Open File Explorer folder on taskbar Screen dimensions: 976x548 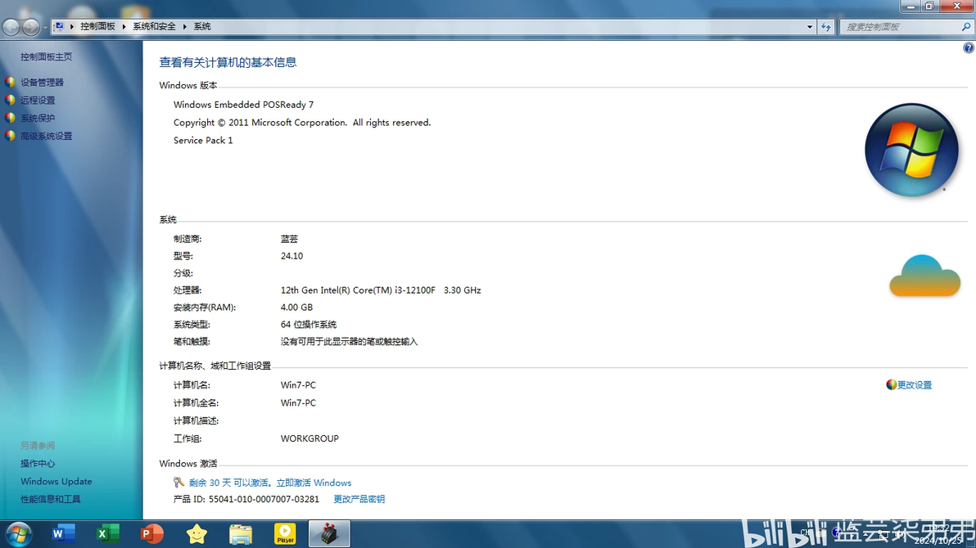click(x=241, y=534)
